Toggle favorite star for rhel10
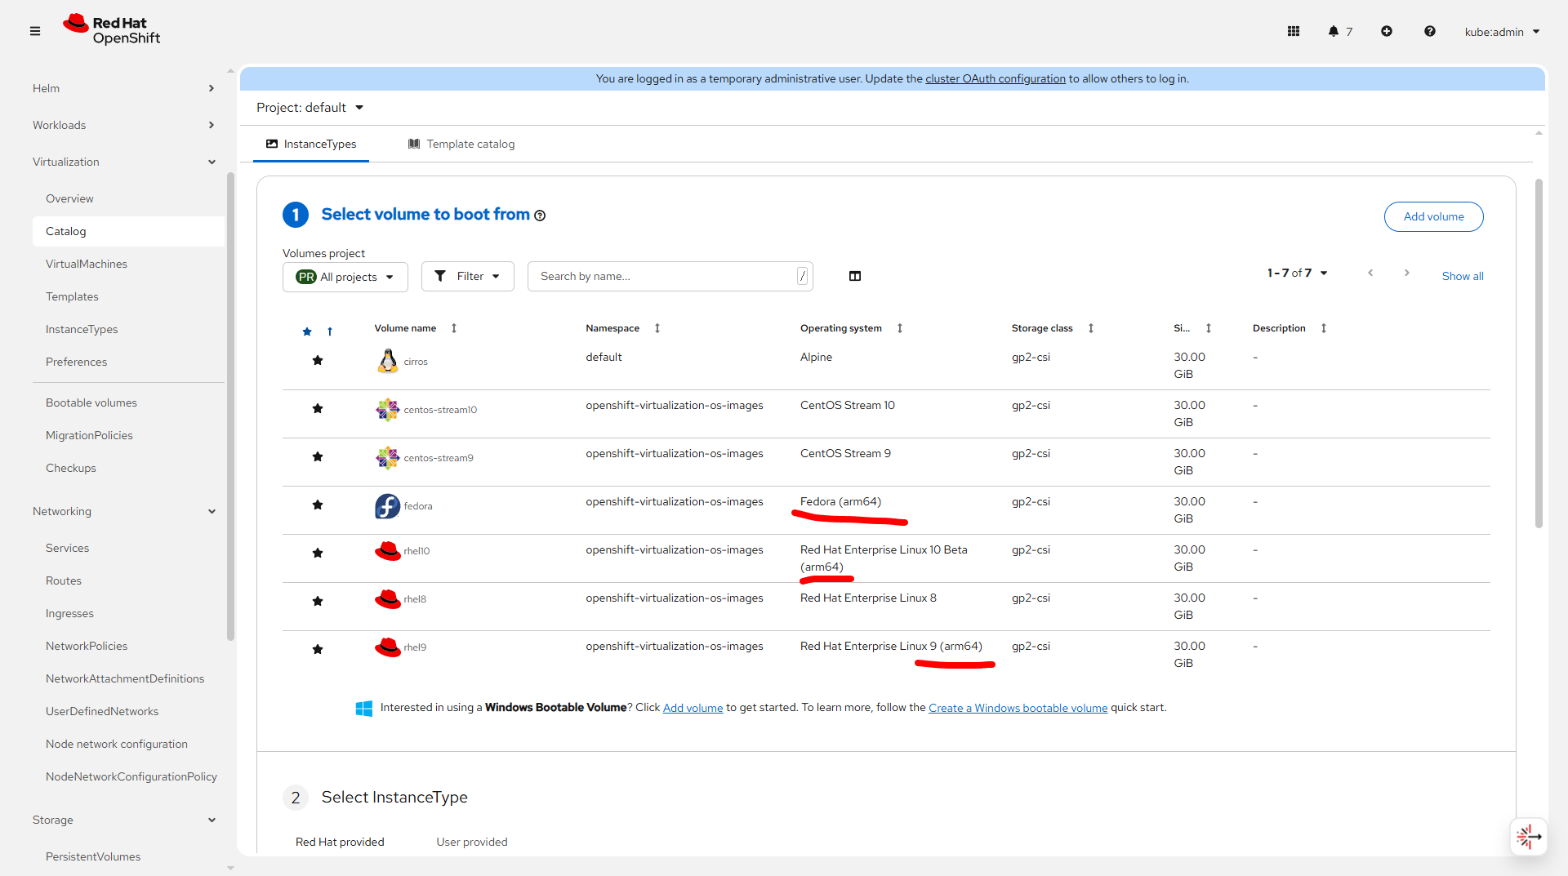 click(318, 554)
